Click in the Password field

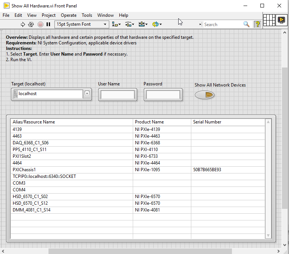click(163, 95)
